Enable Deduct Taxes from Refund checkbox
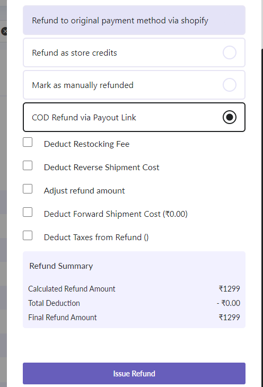Viewport: 263px width, 387px height. 28,235
